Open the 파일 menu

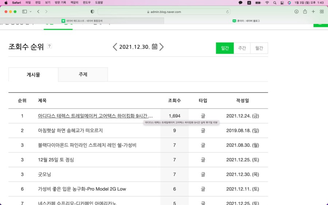(x=28, y=3)
